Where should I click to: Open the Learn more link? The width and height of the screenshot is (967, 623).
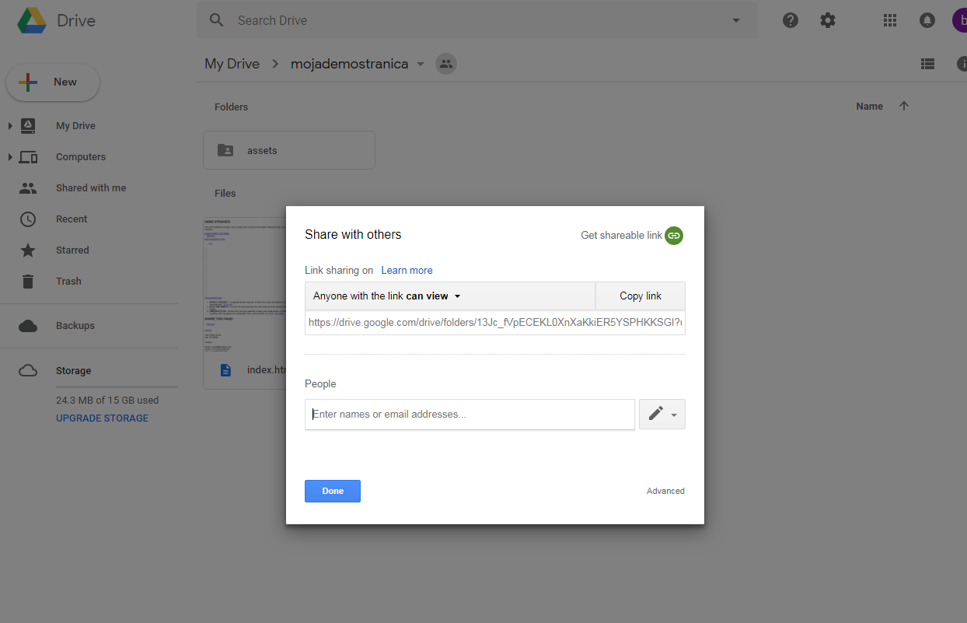[407, 271]
